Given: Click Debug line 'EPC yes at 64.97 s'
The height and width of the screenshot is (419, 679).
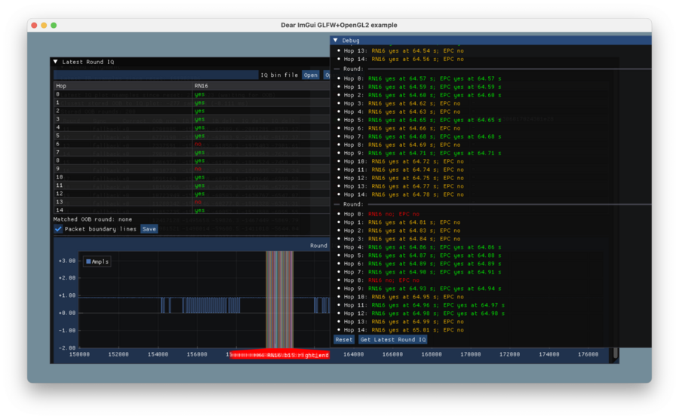Looking at the screenshot, I should 474,305.
